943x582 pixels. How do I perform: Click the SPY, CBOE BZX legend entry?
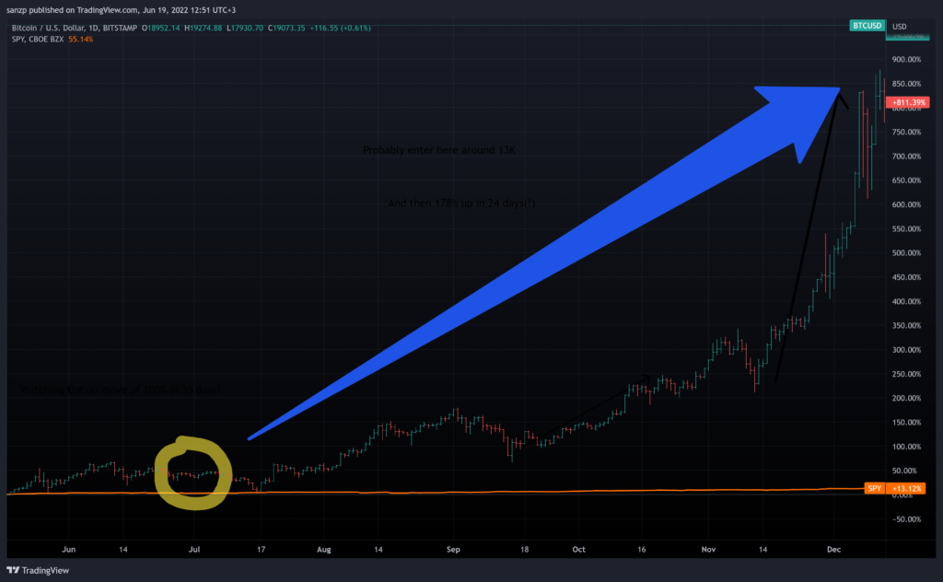pos(37,39)
